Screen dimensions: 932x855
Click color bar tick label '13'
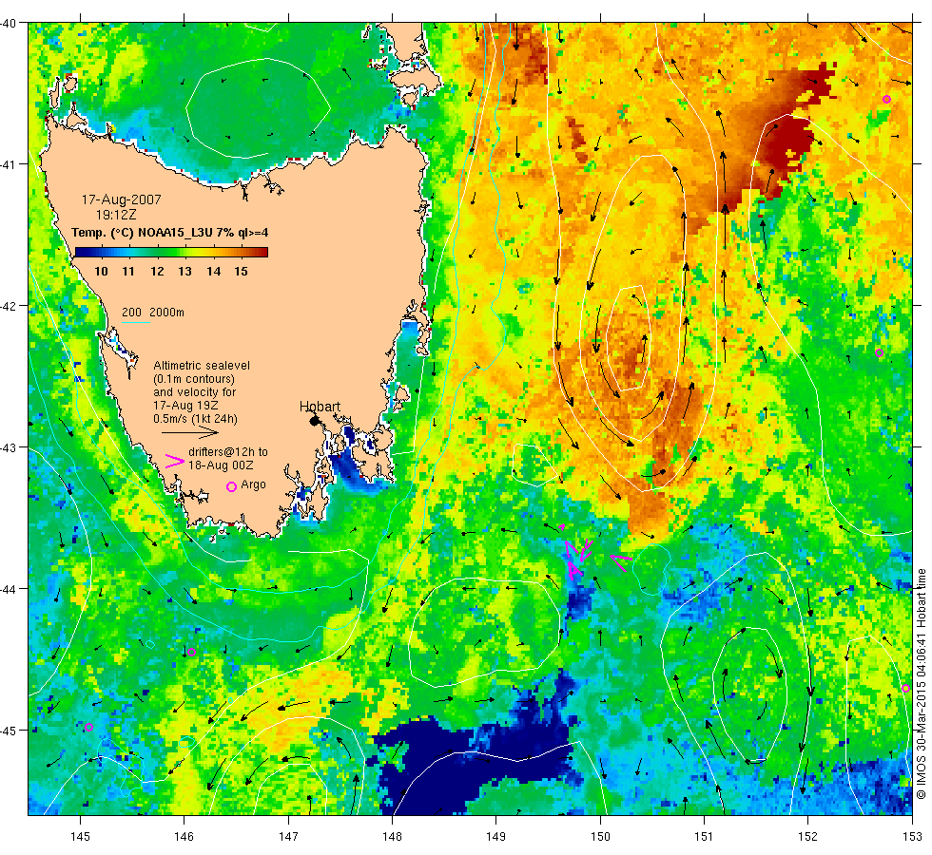pos(184,272)
